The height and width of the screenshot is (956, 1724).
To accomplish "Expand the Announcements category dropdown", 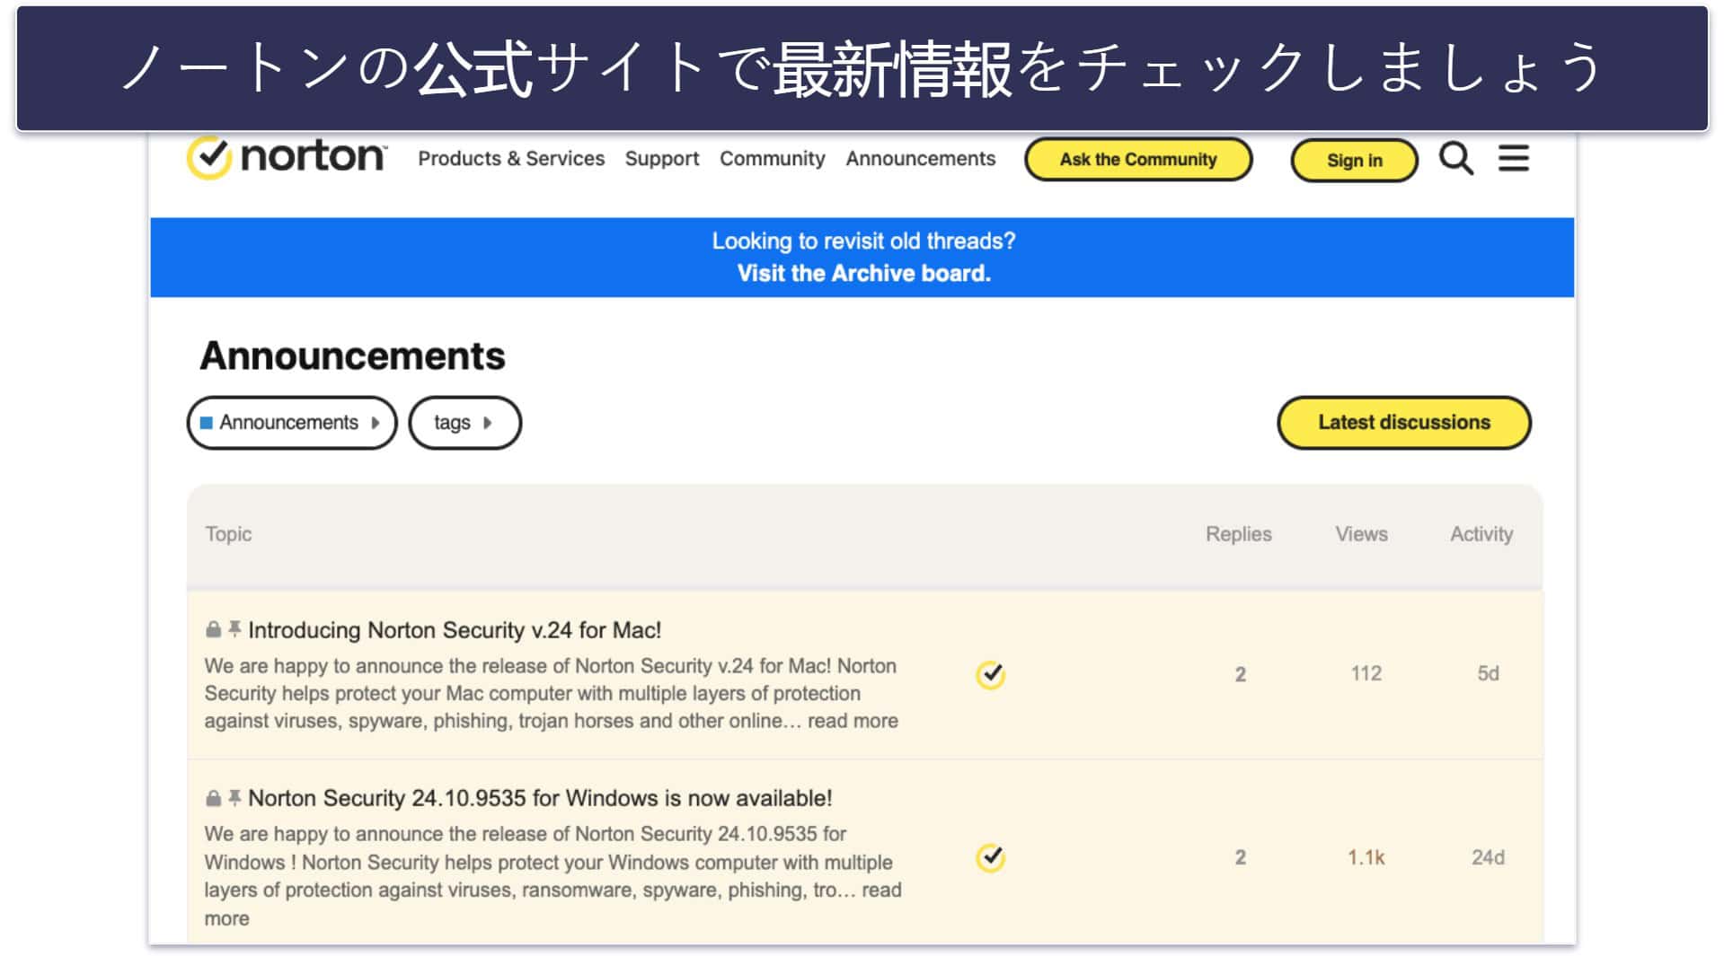I will pos(292,423).
